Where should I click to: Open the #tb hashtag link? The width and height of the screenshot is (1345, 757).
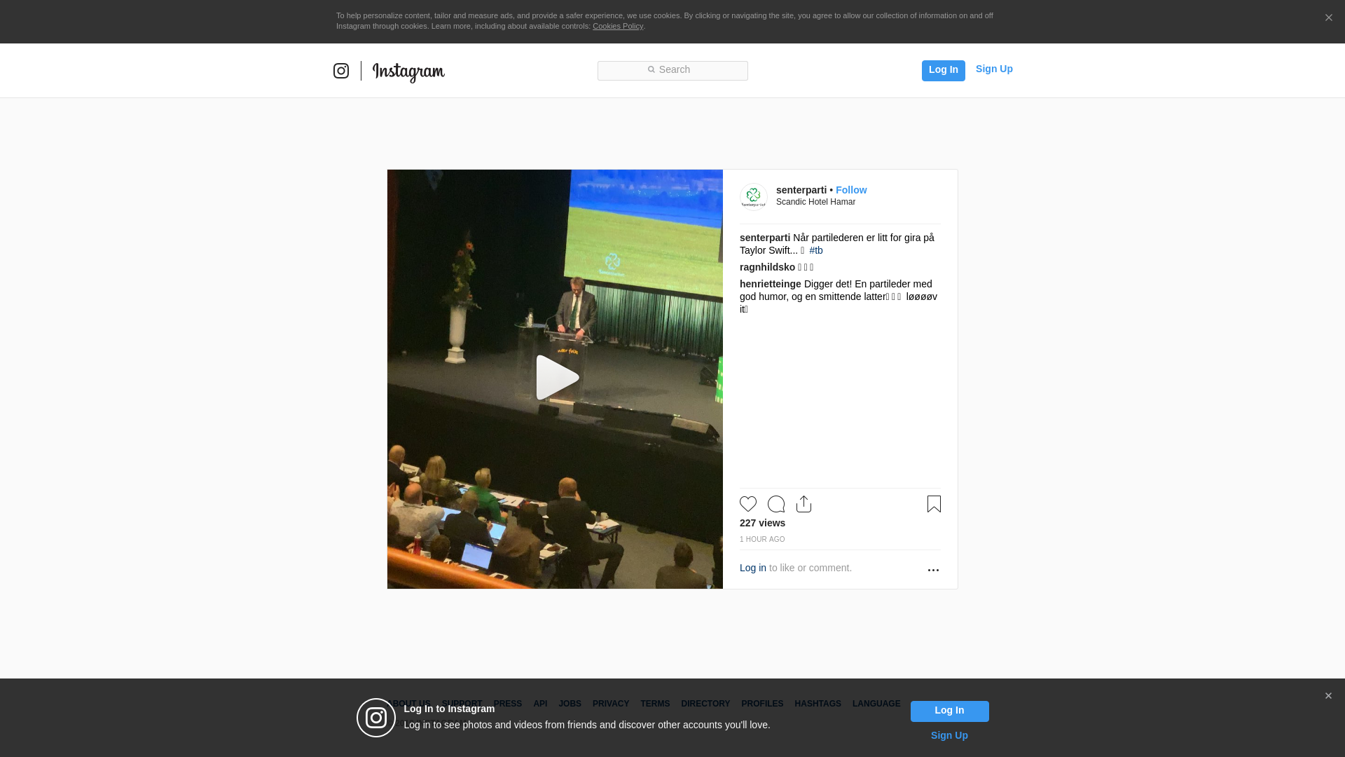[x=816, y=250]
